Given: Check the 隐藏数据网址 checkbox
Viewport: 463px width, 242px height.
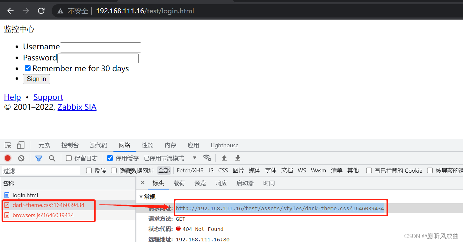Looking at the screenshot, I should (114, 170).
